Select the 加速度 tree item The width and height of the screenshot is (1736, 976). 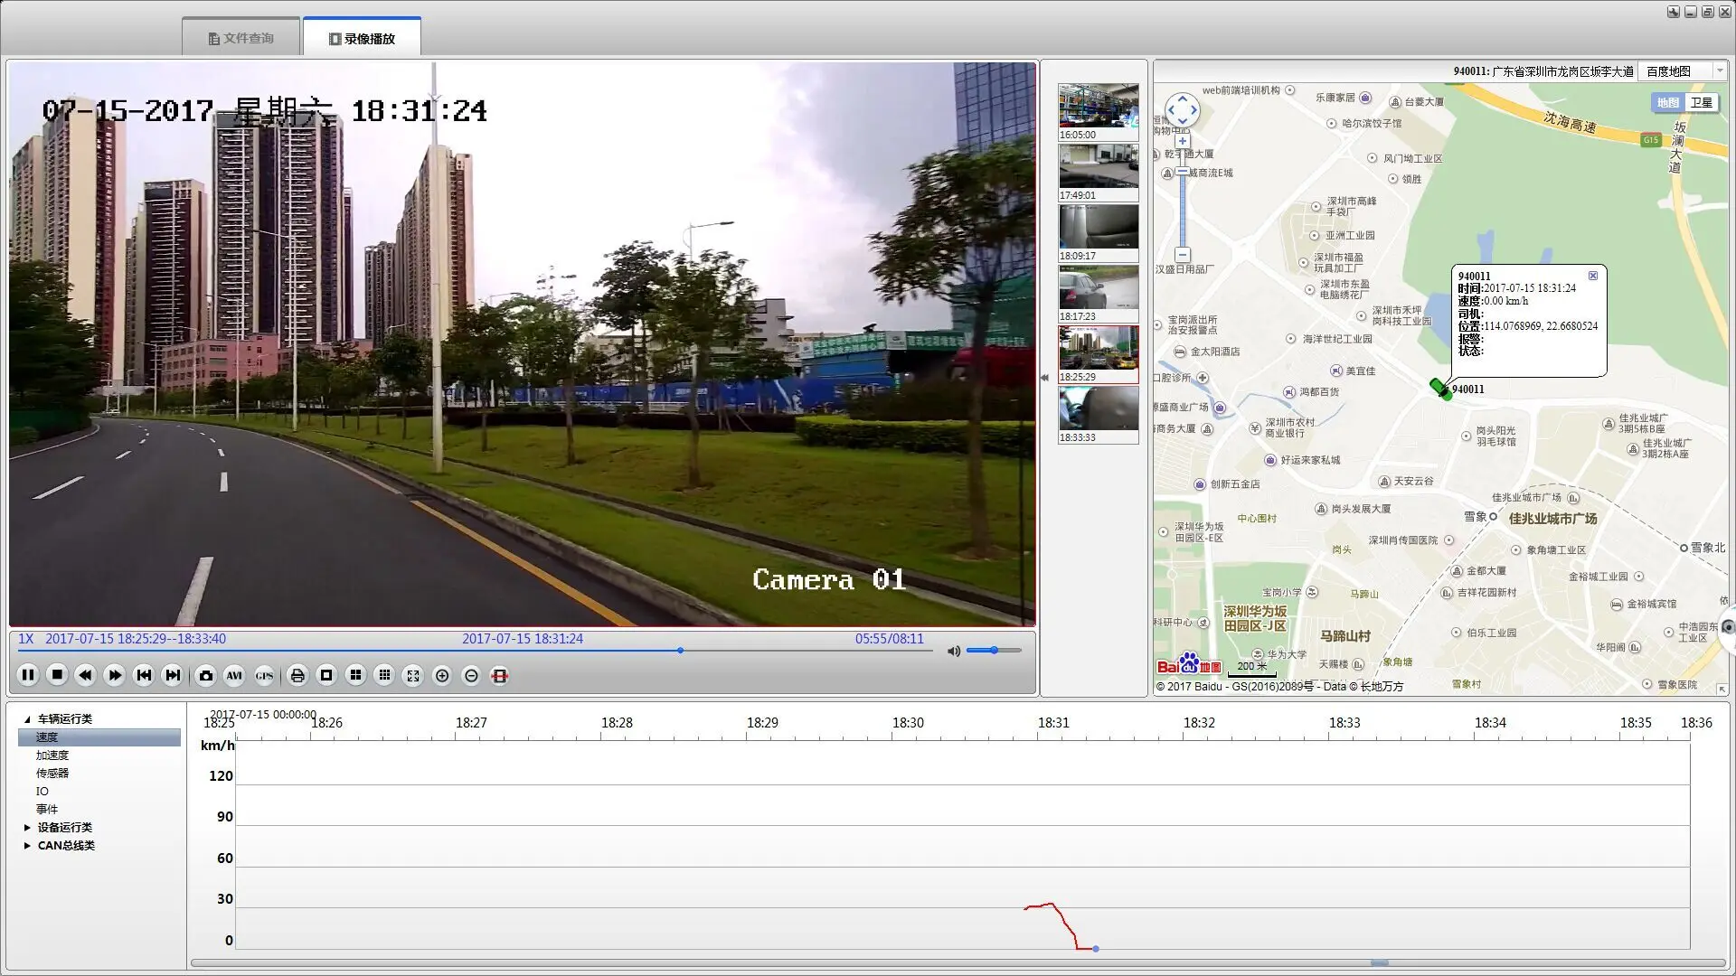point(52,755)
